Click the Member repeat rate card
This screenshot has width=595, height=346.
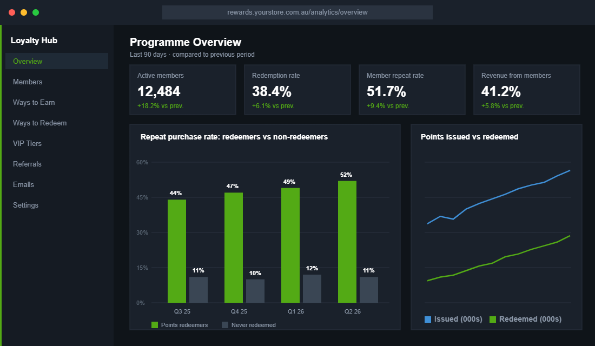[x=412, y=90]
